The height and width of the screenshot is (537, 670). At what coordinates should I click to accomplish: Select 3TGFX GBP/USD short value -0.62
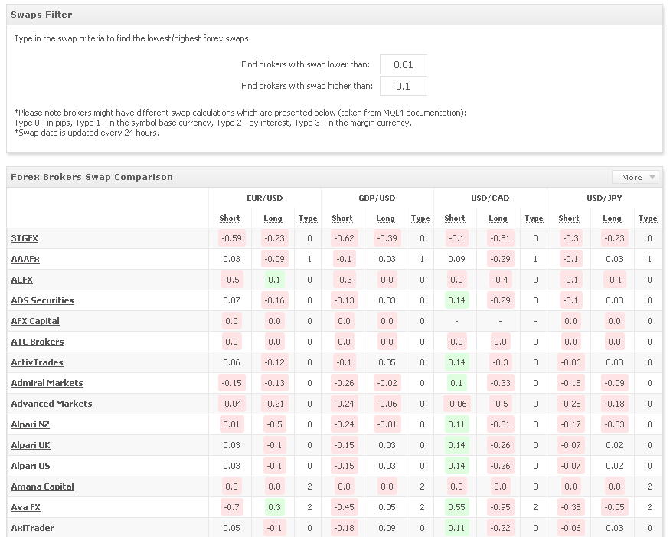click(344, 238)
